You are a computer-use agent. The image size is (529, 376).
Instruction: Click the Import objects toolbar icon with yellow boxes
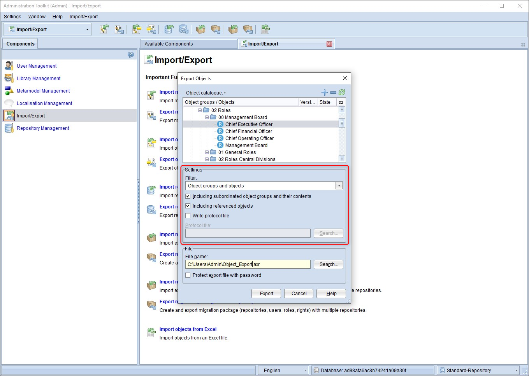(x=137, y=29)
